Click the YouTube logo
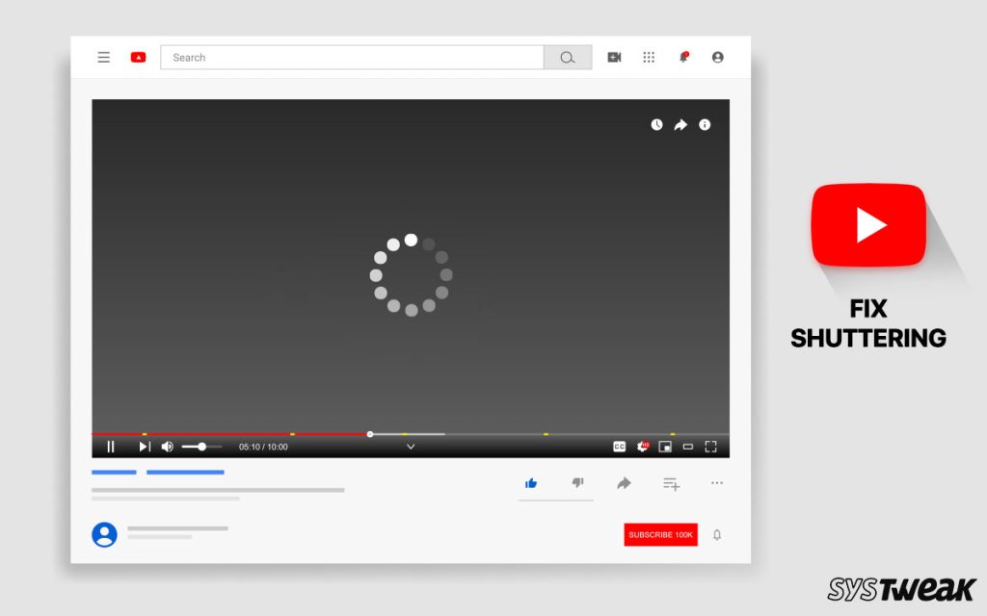 [x=138, y=57]
